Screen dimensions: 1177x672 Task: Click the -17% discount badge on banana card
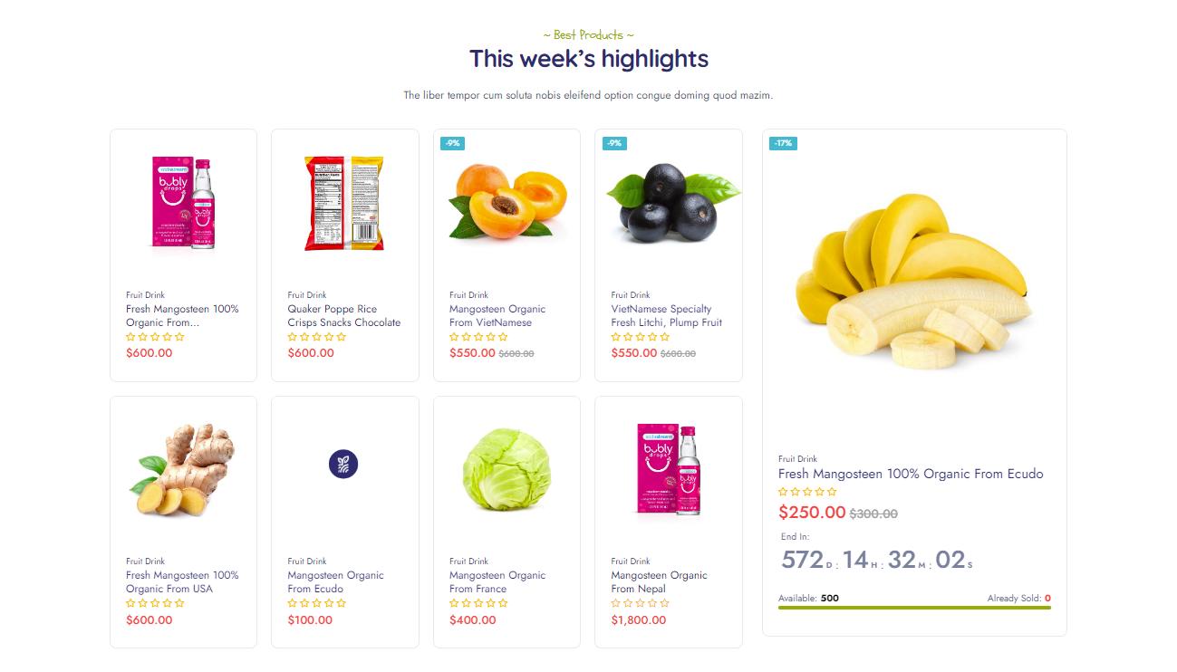[x=783, y=143]
